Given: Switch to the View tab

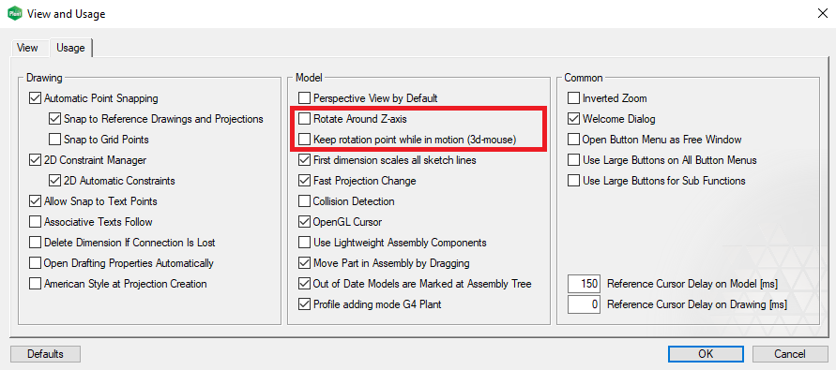Looking at the screenshot, I should coord(27,48).
